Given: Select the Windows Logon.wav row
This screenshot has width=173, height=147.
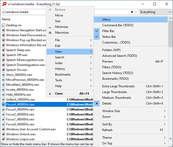Looking at the screenshot, I should pos(47,139).
